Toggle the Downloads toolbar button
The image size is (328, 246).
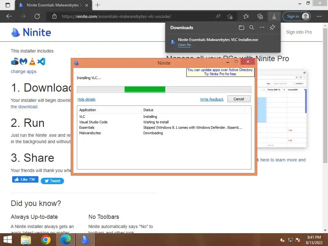[274, 16]
